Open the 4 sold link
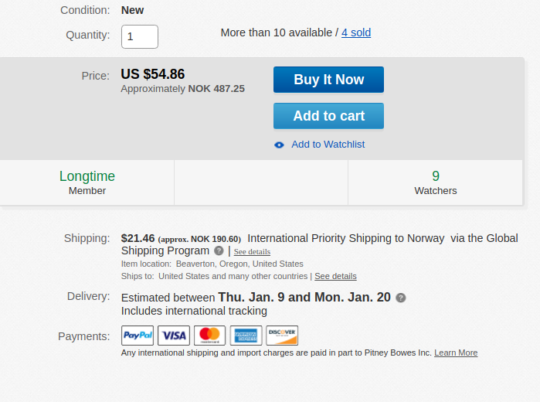The height and width of the screenshot is (402, 540). (x=356, y=32)
